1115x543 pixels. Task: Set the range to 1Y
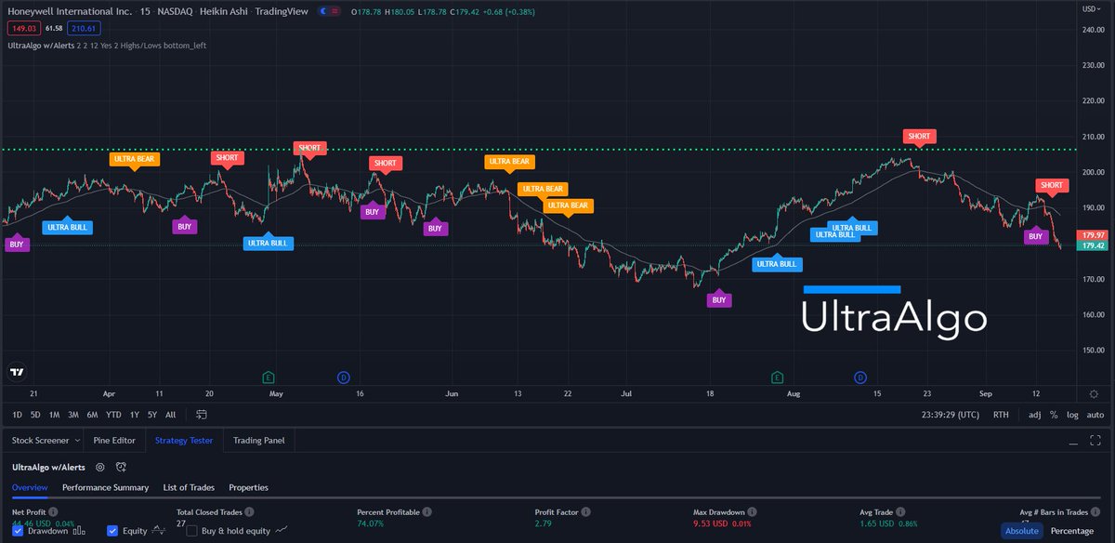(134, 415)
